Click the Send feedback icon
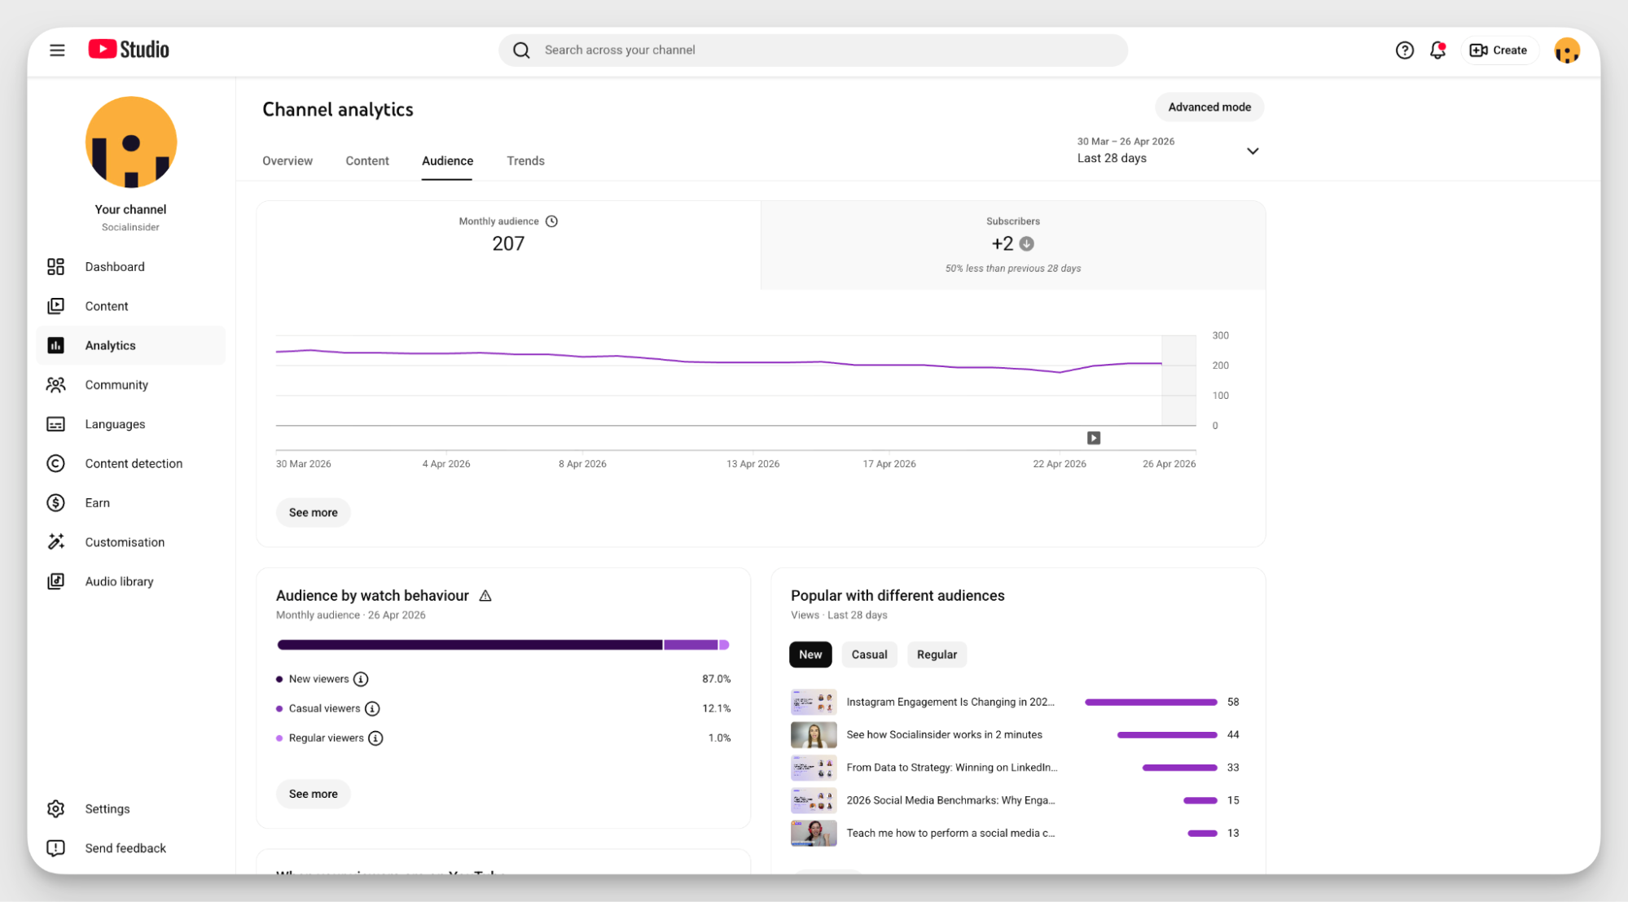Screen dimensions: 1628x902 [x=55, y=848]
